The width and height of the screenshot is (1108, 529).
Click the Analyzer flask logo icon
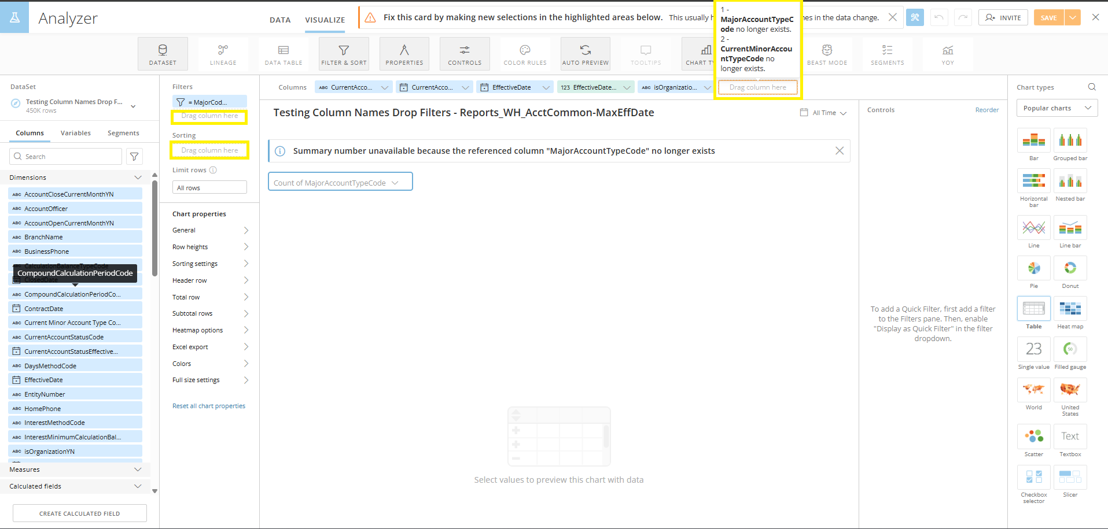14,17
